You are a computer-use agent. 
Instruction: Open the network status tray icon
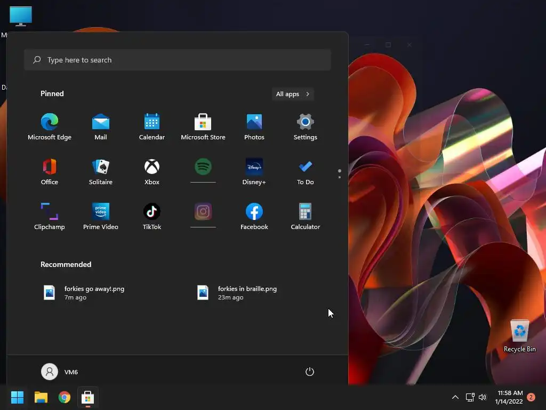(470, 397)
